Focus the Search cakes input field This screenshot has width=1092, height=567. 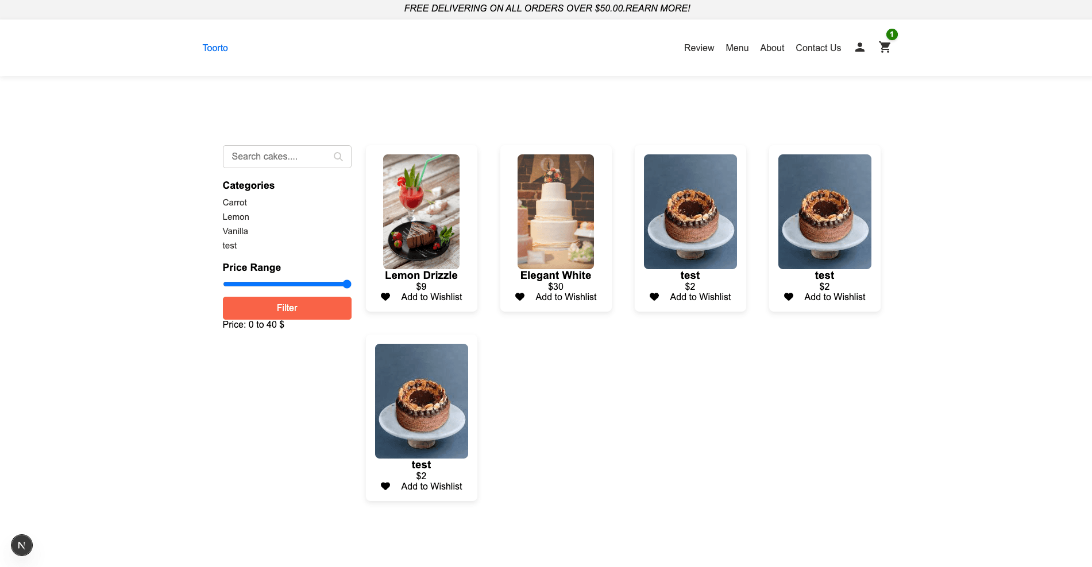pos(279,157)
